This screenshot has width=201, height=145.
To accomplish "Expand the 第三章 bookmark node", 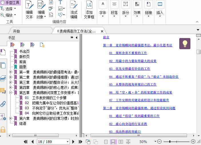I will 11,82.
